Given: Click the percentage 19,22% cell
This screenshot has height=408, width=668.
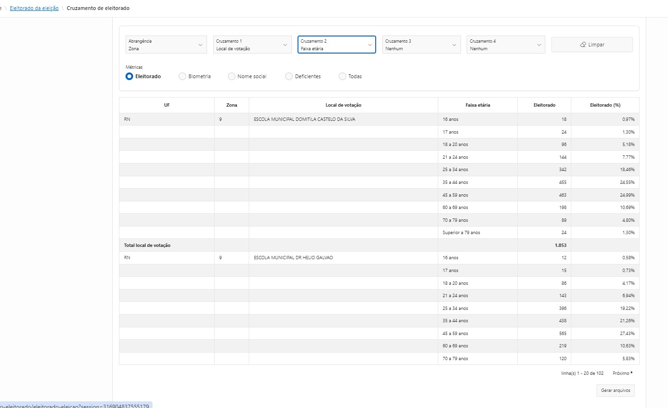Looking at the screenshot, I should [605, 308].
